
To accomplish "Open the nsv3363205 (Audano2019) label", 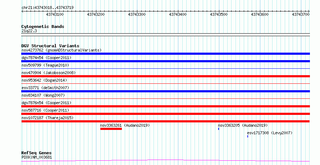I will [243, 125].
